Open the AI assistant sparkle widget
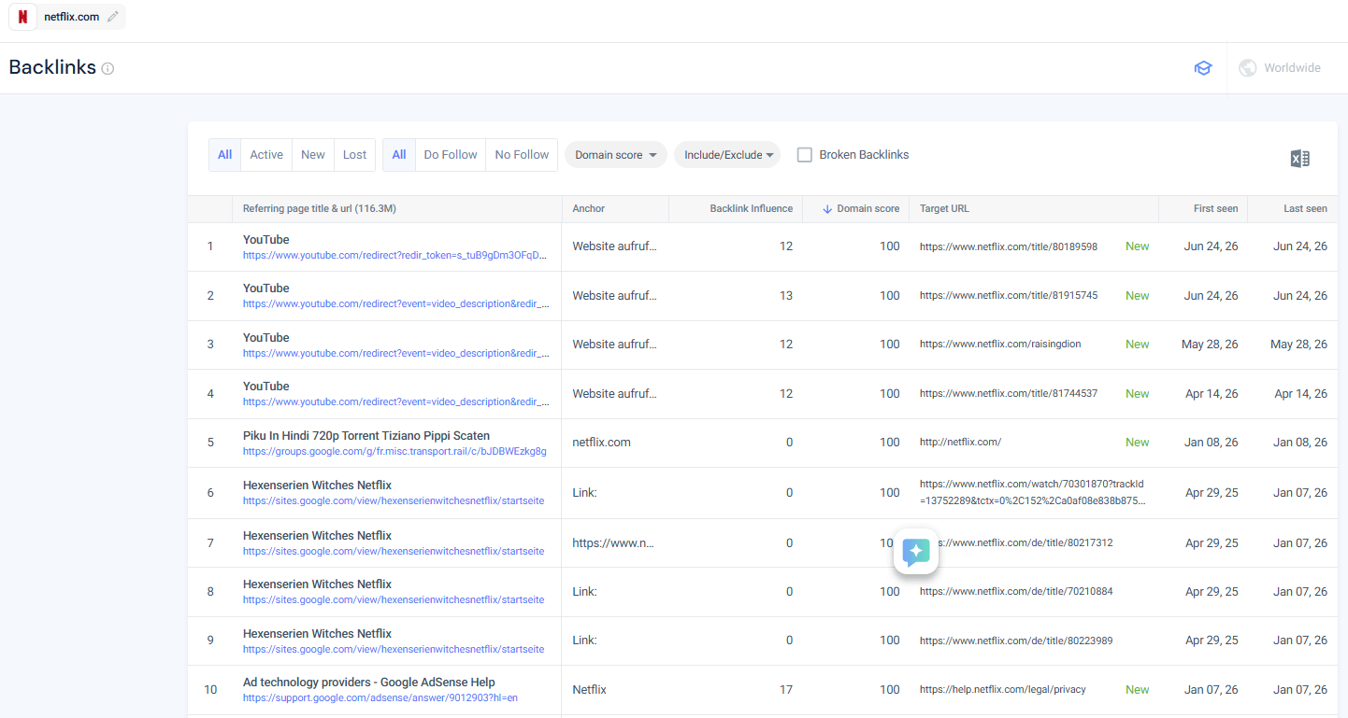1348x718 pixels. (916, 551)
